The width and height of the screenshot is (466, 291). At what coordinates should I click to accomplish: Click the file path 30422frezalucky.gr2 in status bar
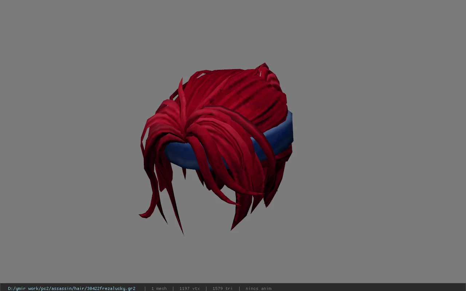click(72, 288)
